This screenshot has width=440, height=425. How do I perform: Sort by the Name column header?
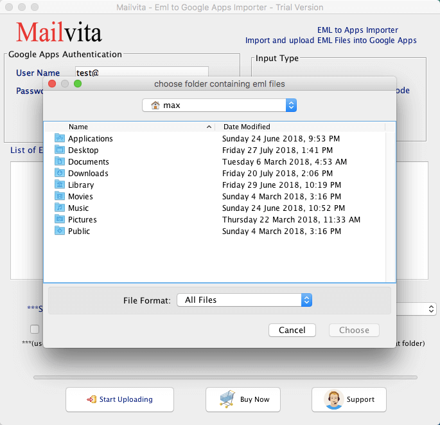point(130,127)
